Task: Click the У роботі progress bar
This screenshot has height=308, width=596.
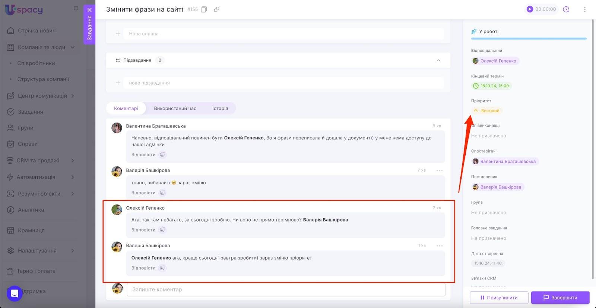Action: pyautogui.click(x=529, y=38)
